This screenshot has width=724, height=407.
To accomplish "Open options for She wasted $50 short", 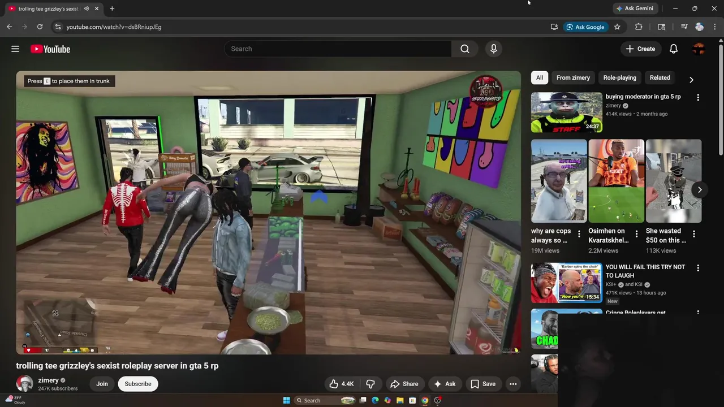I will (x=694, y=233).
